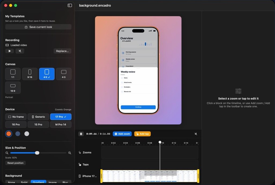The height and width of the screenshot is (185, 275).
Task: Switch background to Gradient tab
Action: coord(38,182)
